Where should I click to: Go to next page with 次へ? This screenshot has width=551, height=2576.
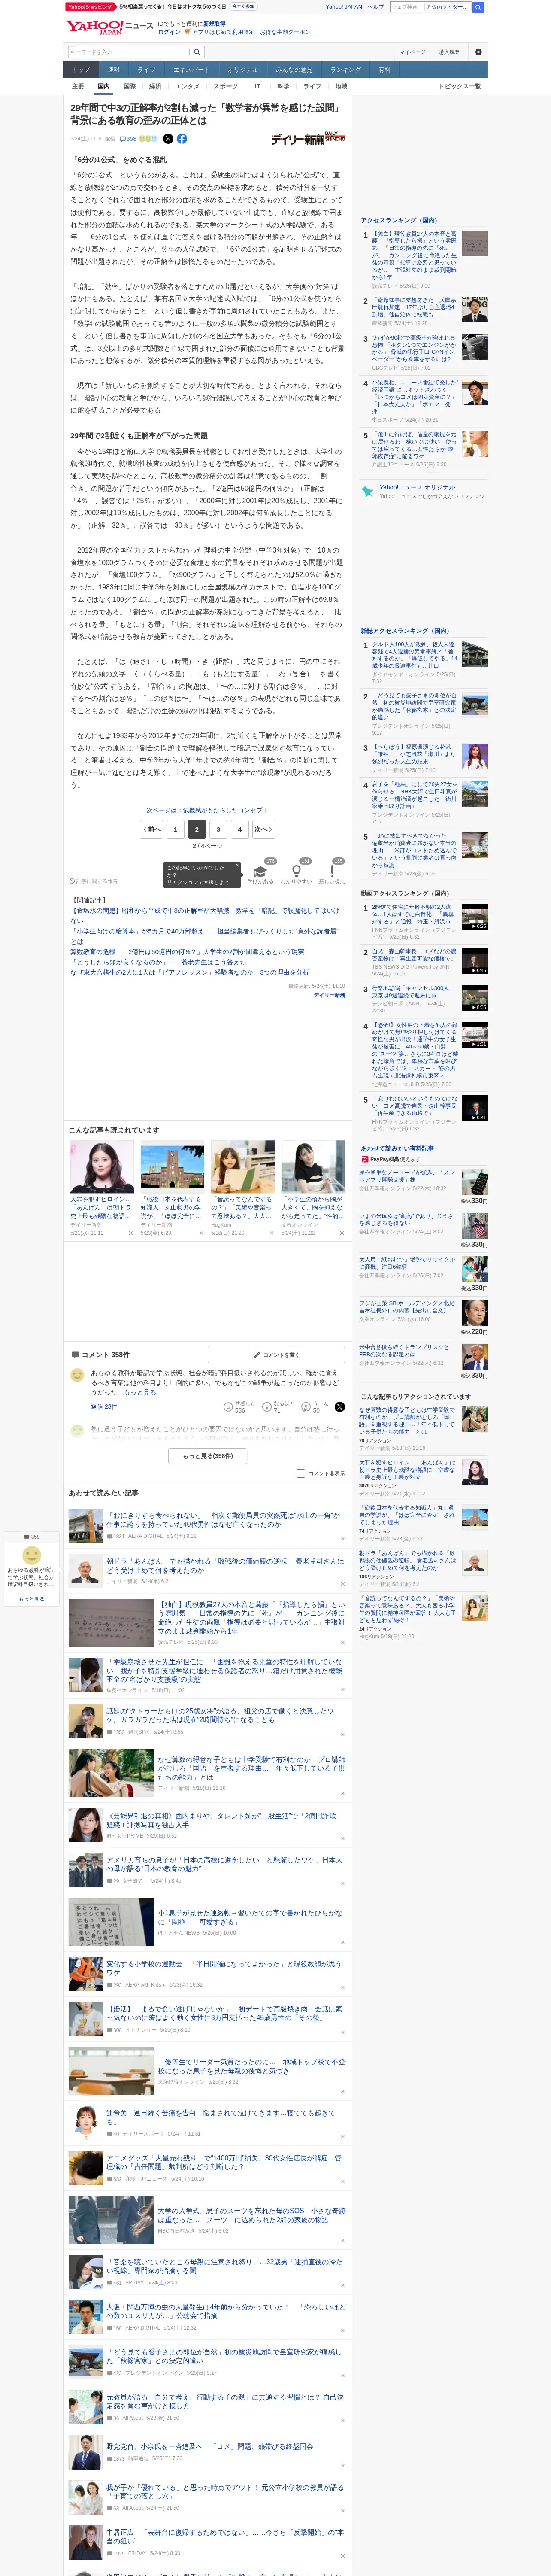pyautogui.click(x=263, y=829)
